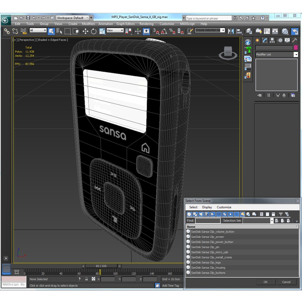Click the Find input field
Image resolution: width=302 pixels, height=302 pixels.
click(x=208, y=221)
